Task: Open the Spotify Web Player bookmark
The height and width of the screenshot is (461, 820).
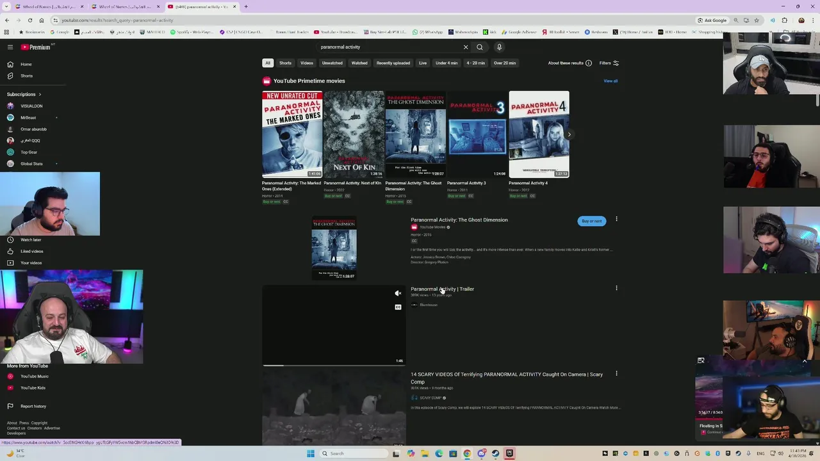Action: [x=192, y=31]
